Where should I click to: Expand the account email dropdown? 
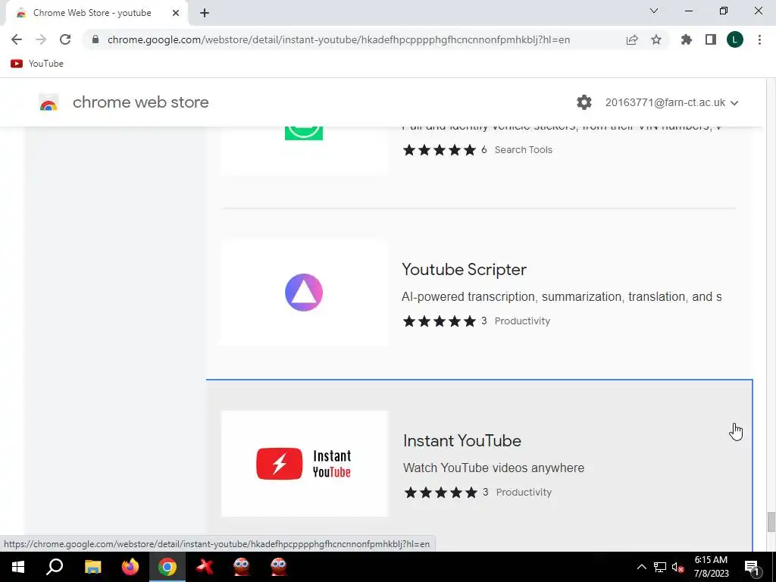pos(671,102)
